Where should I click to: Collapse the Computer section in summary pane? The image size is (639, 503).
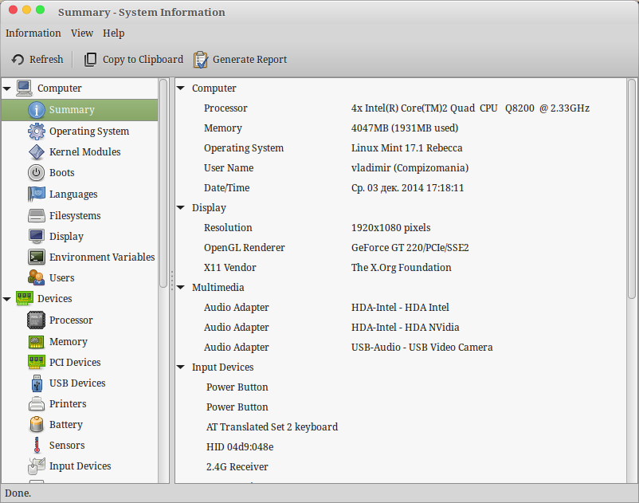181,88
